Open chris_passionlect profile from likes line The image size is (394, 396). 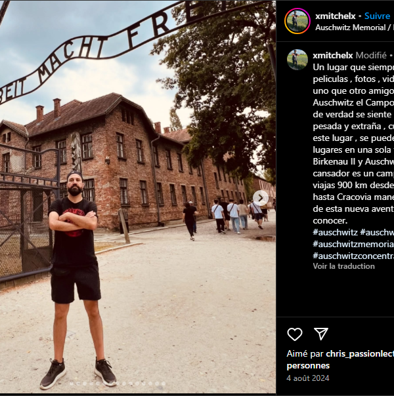pos(360,354)
